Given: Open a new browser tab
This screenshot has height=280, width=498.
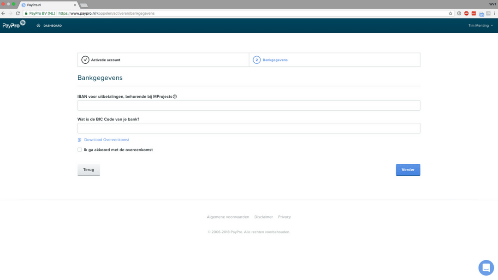Looking at the screenshot, I should [x=84, y=5].
